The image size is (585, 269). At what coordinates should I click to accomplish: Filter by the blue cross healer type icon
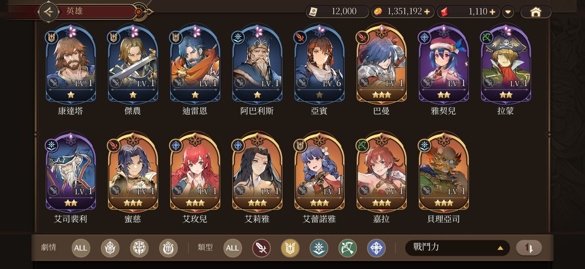coord(376,248)
